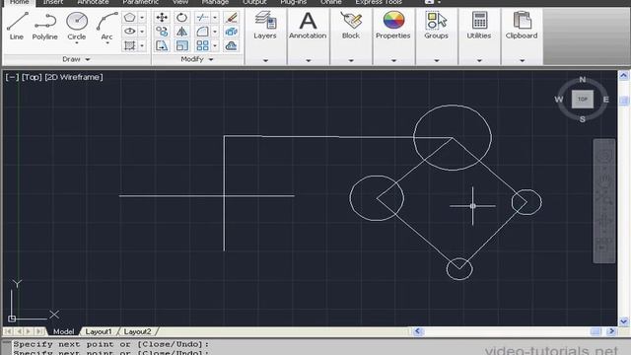The height and width of the screenshot is (355, 631).
Task: Select the Offset tool
Action: [231, 45]
